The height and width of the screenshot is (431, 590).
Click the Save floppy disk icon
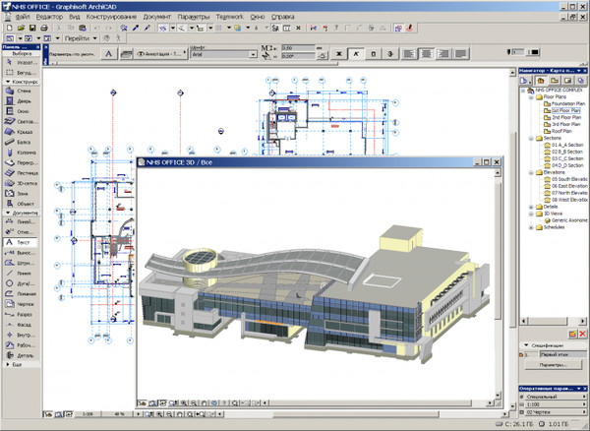(x=32, y=28)
